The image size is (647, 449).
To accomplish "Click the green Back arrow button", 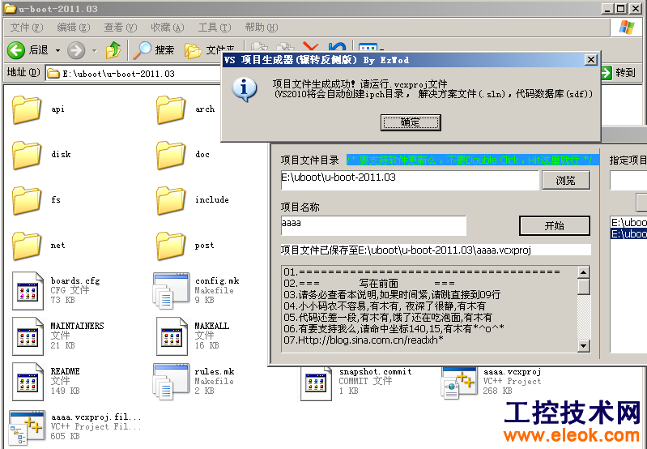I will pos(16,50).
